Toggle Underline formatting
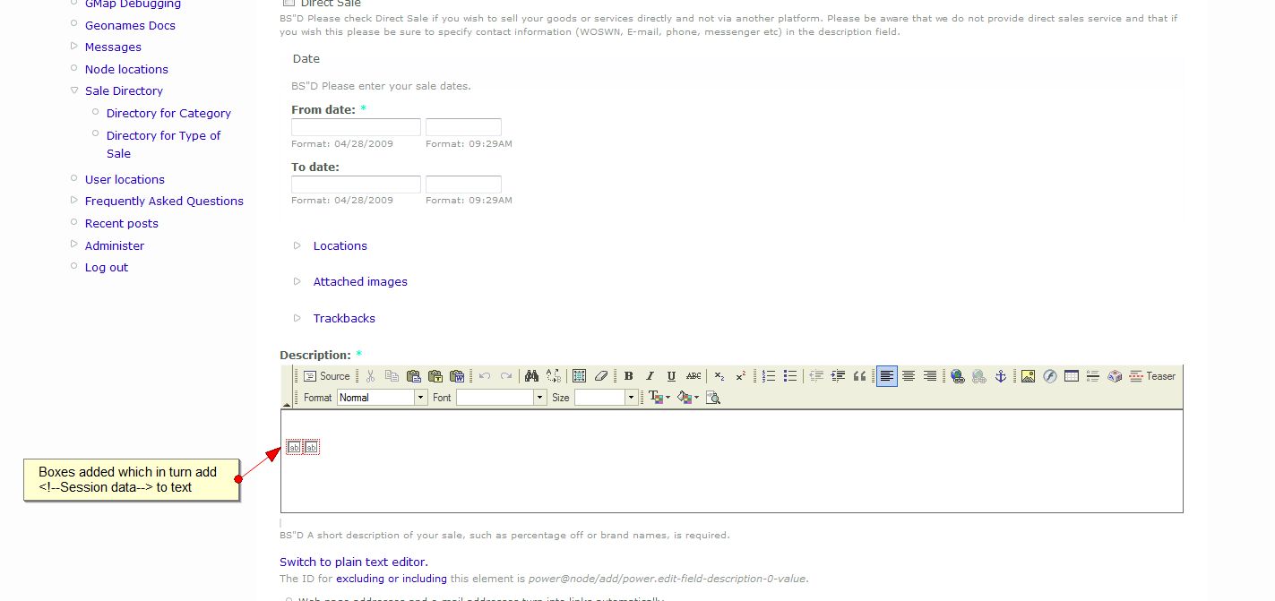 [x=671, y=376]
